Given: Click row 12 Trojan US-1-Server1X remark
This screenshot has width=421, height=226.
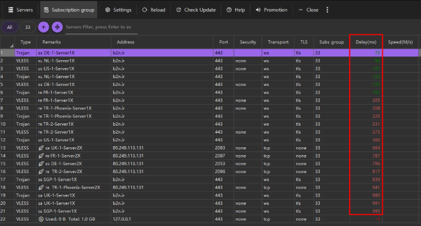Looking at the screenshot, I should [x=56, y=140].
